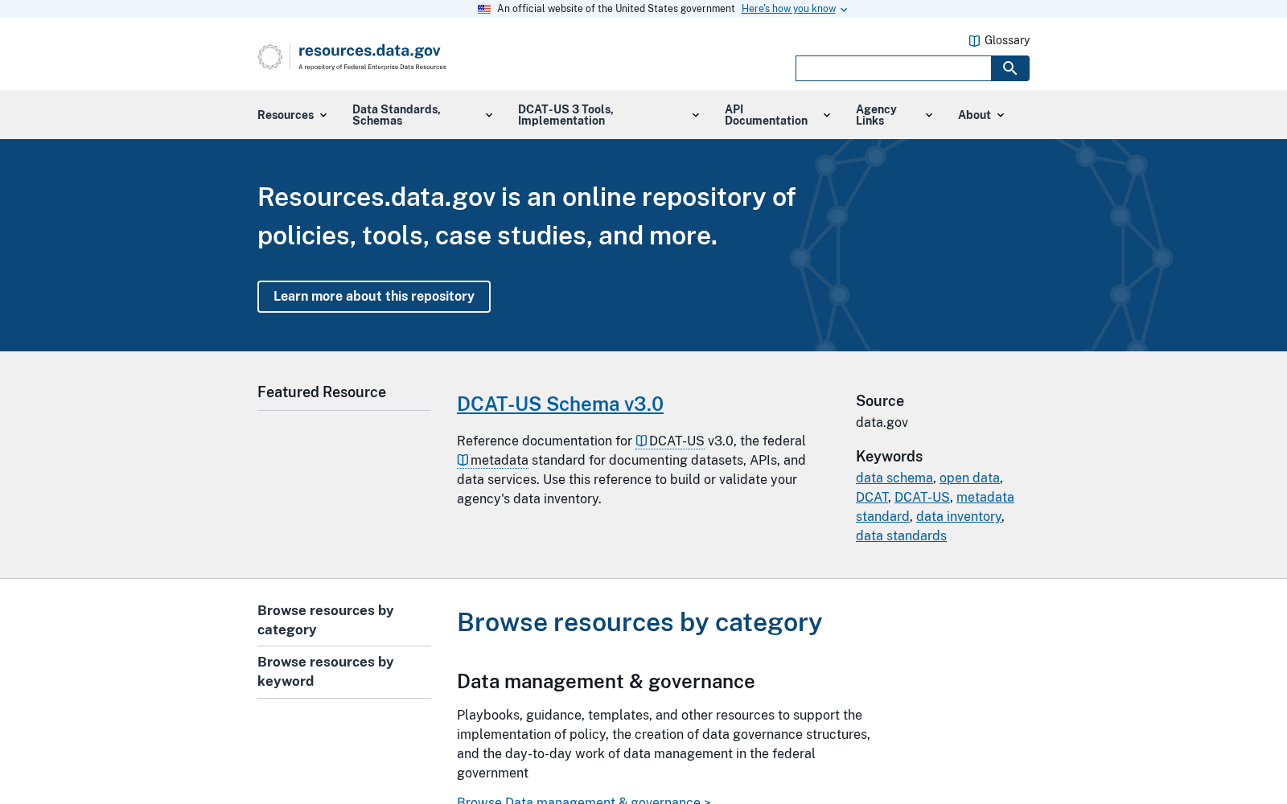
Task: Click the "data.gov" source text
Action: [882, 422]
